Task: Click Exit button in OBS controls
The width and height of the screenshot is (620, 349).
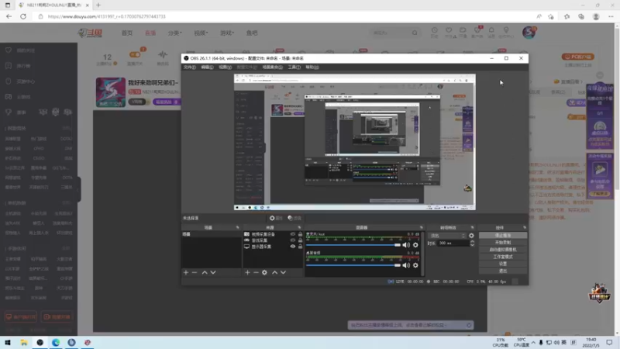Action: [502, 271]
